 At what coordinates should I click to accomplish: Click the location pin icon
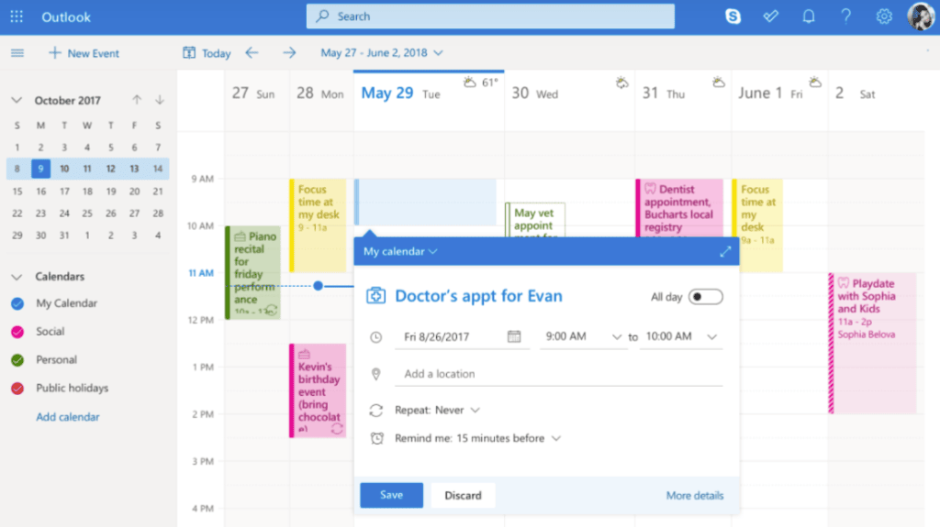375,374
